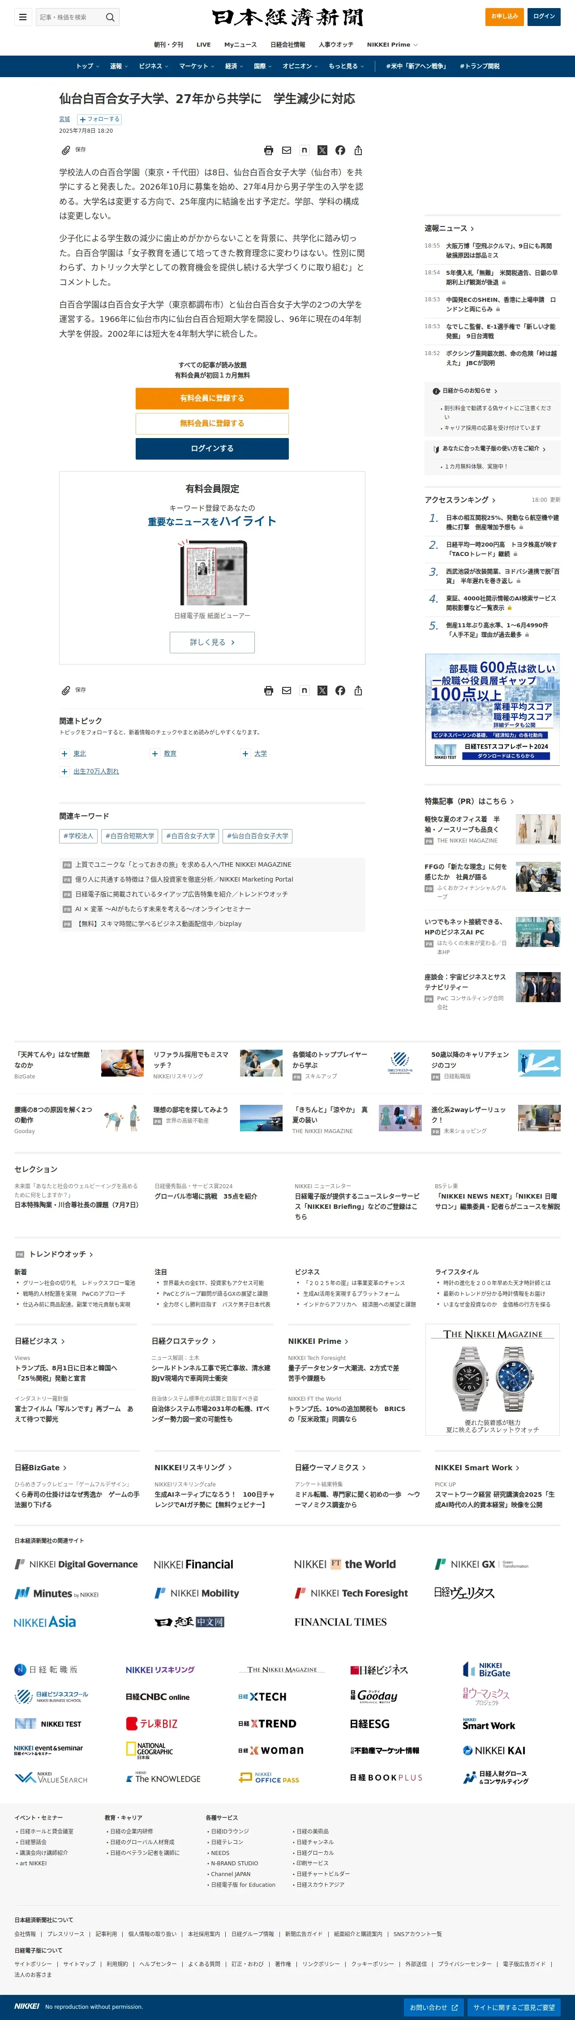Click the print icon below the article headline
The height and width of the screenshot is (2020, 575).
269,150
